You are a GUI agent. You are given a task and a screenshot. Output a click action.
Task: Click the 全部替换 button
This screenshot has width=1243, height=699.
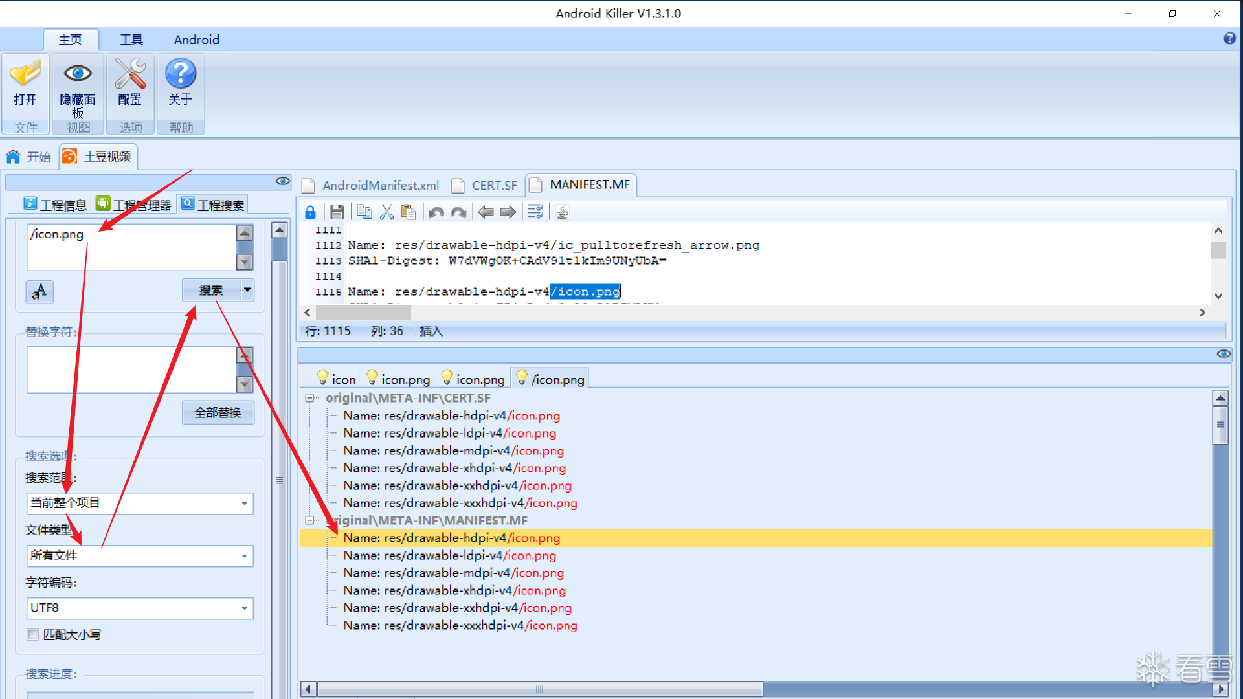coord(218,413)
